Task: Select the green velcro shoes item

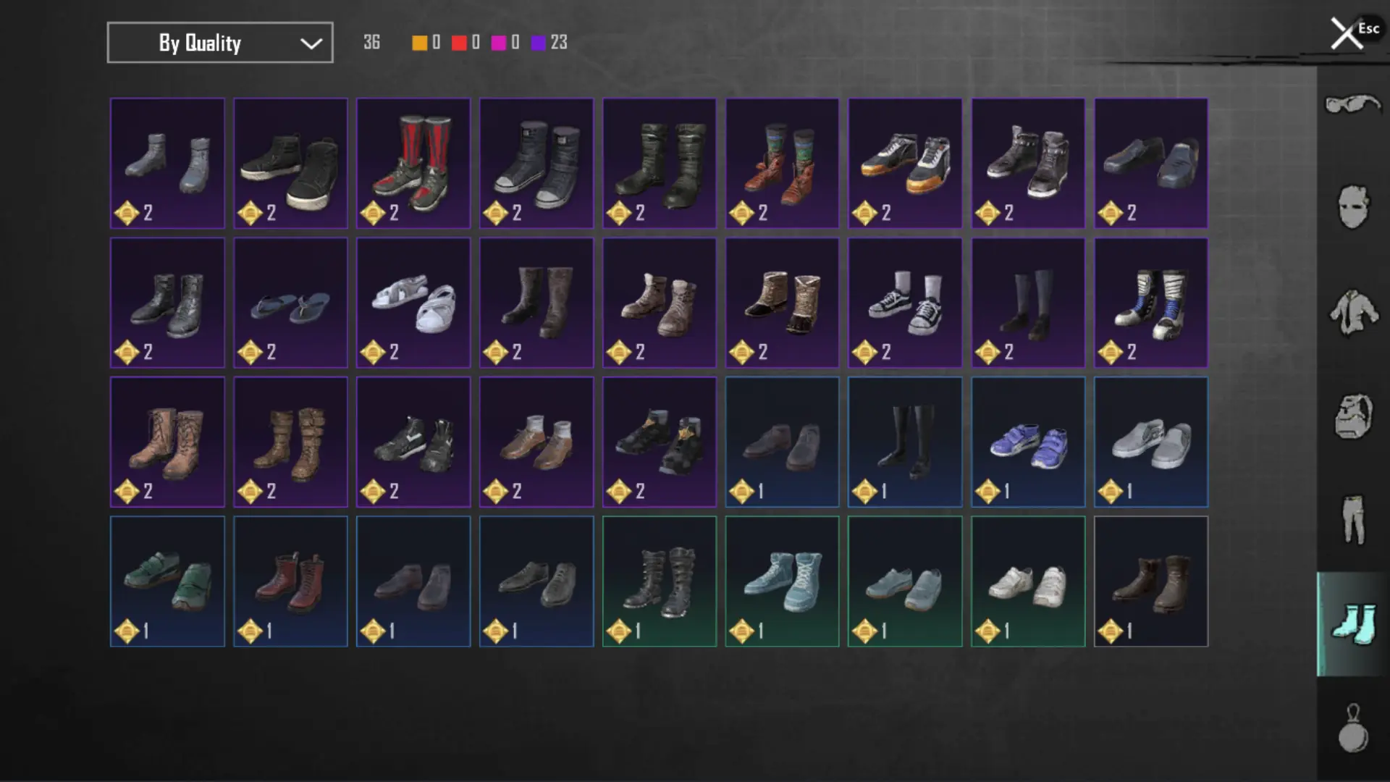Action: pyautogui.click(x=167, y=581)
